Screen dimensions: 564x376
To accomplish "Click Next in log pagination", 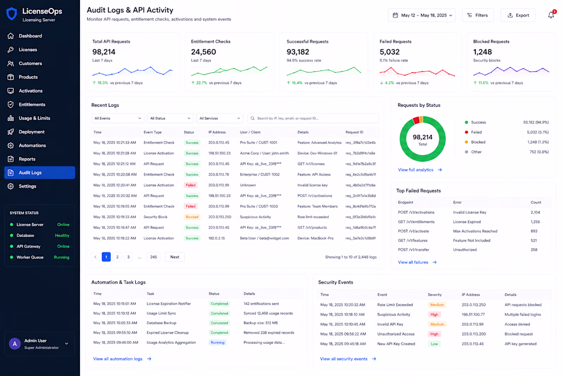I will [175, 257].
